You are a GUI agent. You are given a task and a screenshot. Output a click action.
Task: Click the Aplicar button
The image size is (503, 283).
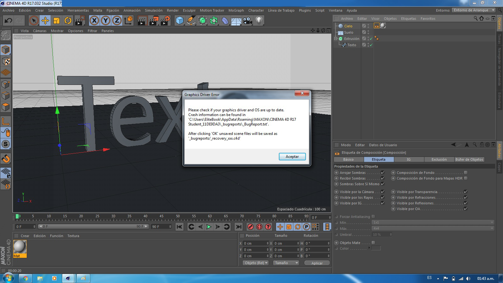[x=317, y=263]
